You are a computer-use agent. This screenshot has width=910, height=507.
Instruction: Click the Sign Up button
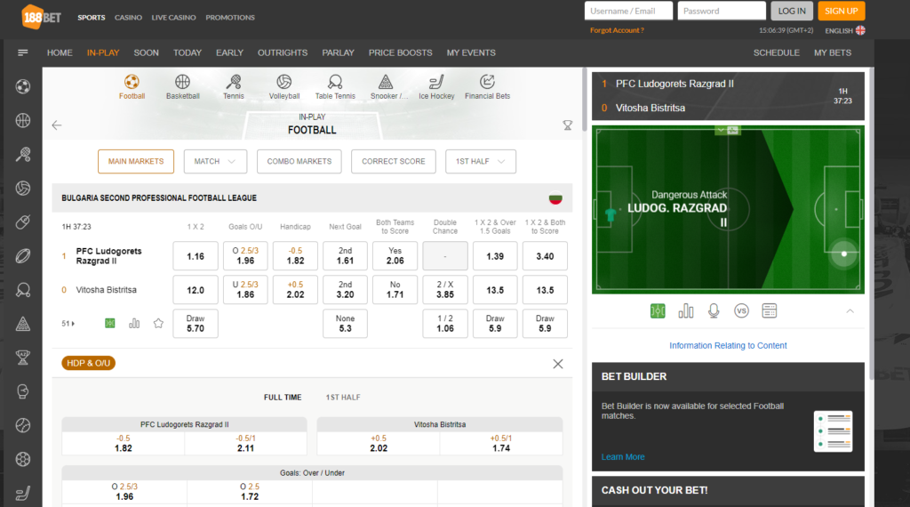841,11
